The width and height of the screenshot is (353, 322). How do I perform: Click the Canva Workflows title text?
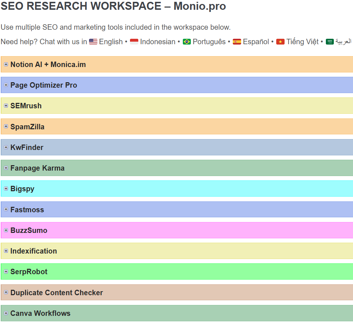40,313
